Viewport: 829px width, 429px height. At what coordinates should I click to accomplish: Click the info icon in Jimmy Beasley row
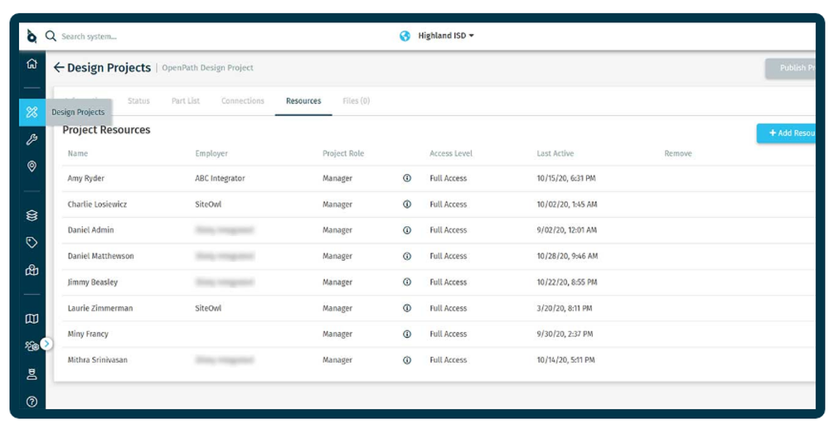click(x=407, y=282)
